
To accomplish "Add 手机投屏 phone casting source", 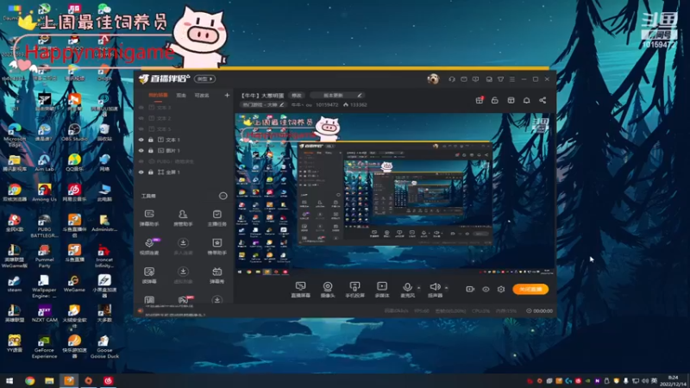I will pyautogui.click(x=354, y=290).
